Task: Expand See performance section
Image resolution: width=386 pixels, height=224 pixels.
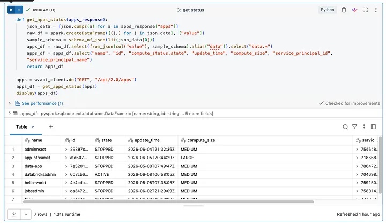Action: point(10,103)
